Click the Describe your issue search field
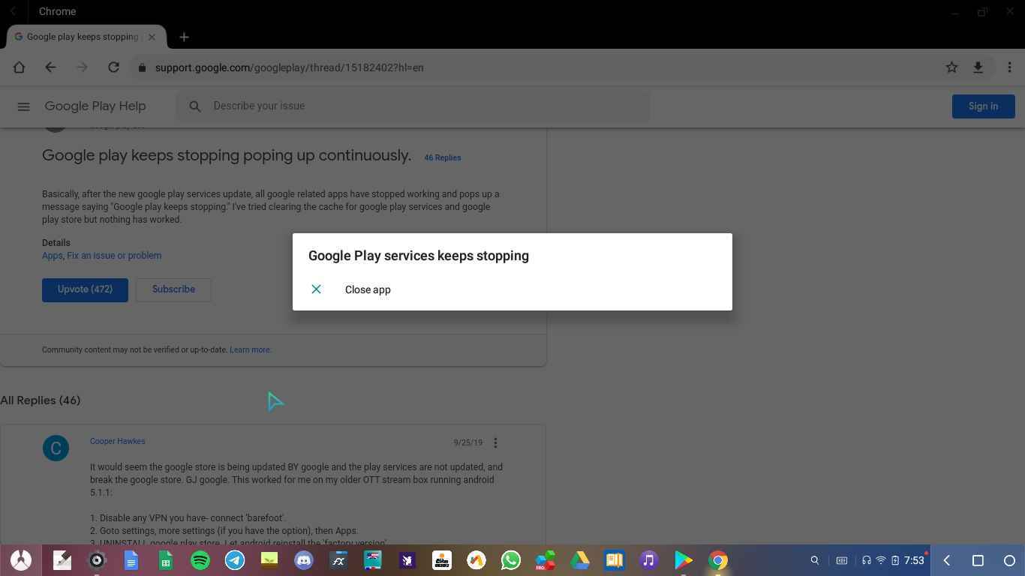1025x576 pixels. click(420, 106)
